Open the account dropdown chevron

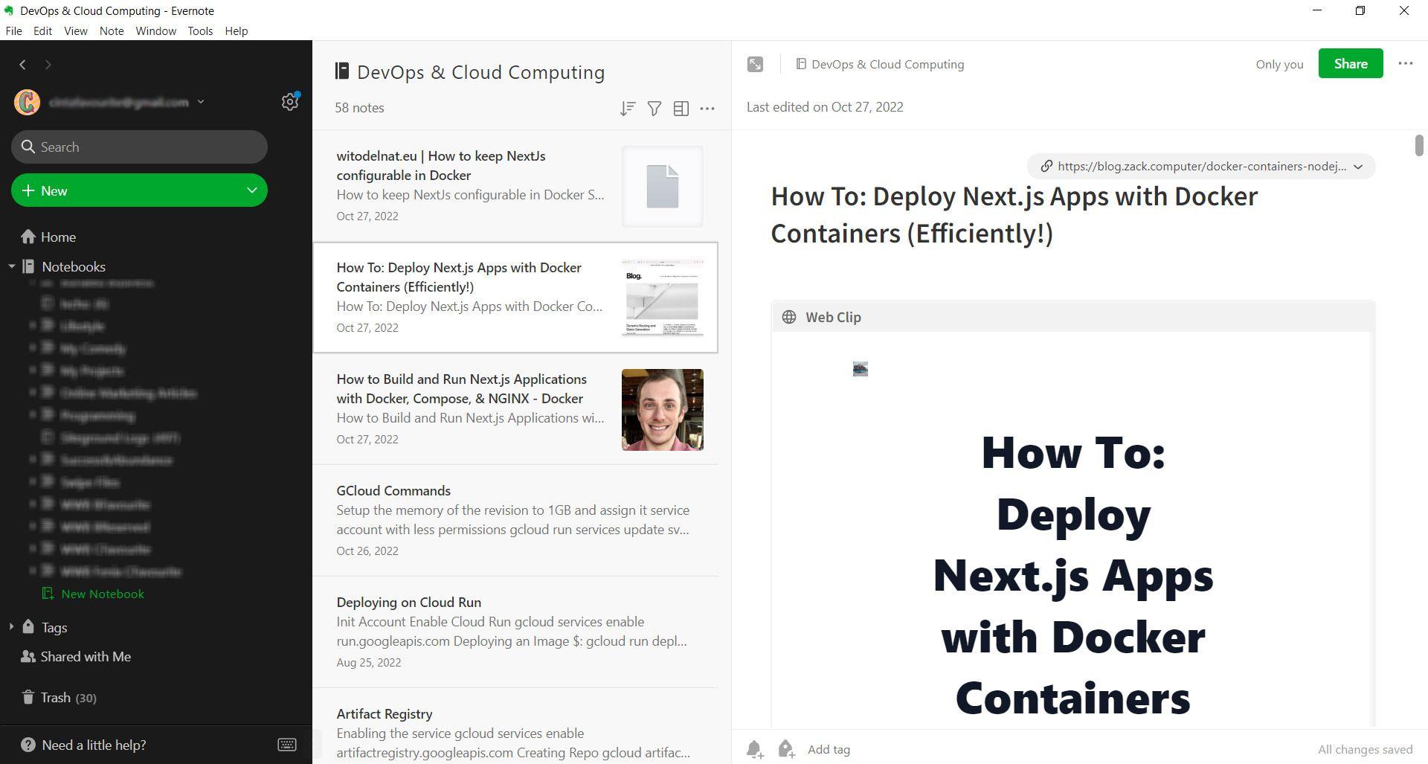click(x=201, y=102)
